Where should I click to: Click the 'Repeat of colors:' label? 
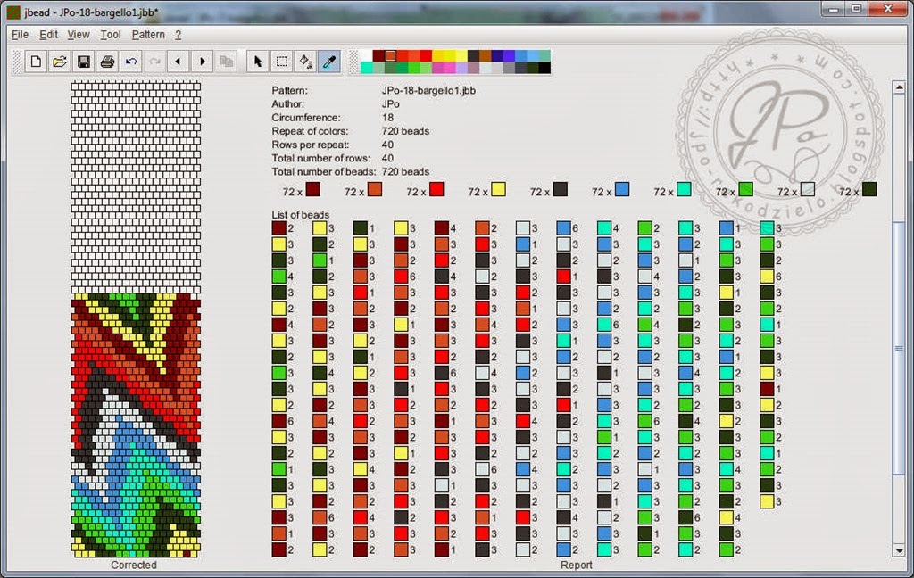pos(310,131)
